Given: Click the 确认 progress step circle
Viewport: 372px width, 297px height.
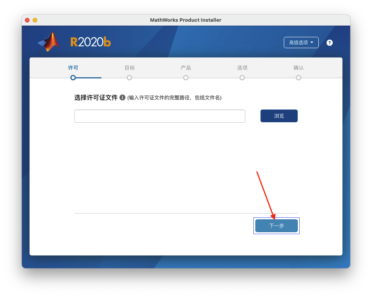Looking at the screenshot, I should point(299,78).
